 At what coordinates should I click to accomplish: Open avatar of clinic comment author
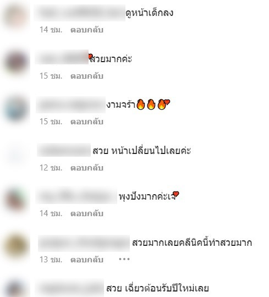(16, 246)
